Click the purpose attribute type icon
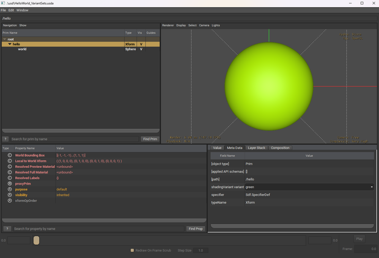The image size is (379, 258). (x=9, y=189)
